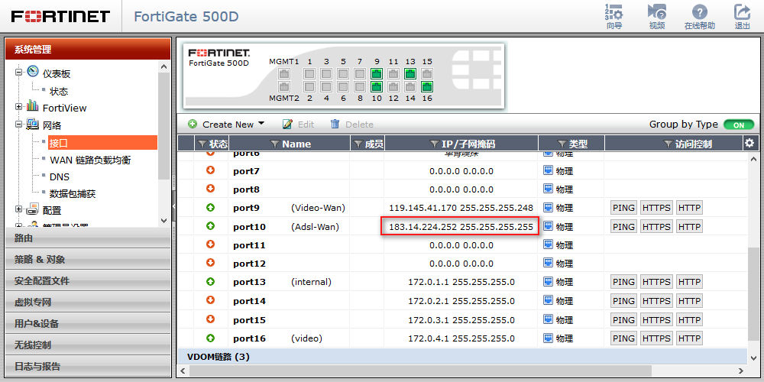Select DNS in the network tree
The width and height of the screenshot is (764, 382).
[60, 177]
